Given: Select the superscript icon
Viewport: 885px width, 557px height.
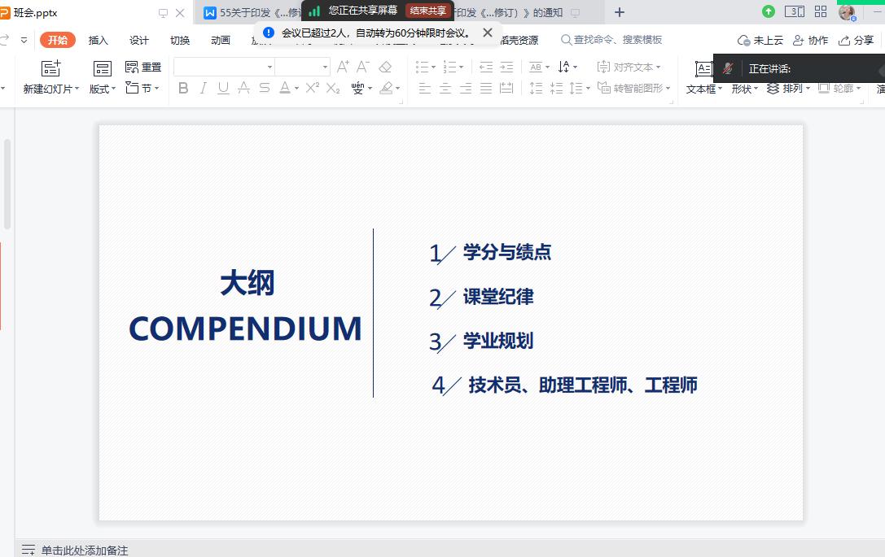Looking at the screenshot, I should pos(312,88).
